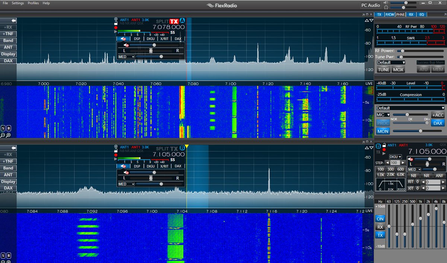This screenshot has width=447, height=263.
Task: Zoom out the top panadapter bandwidth
Action: pos(3,135)
